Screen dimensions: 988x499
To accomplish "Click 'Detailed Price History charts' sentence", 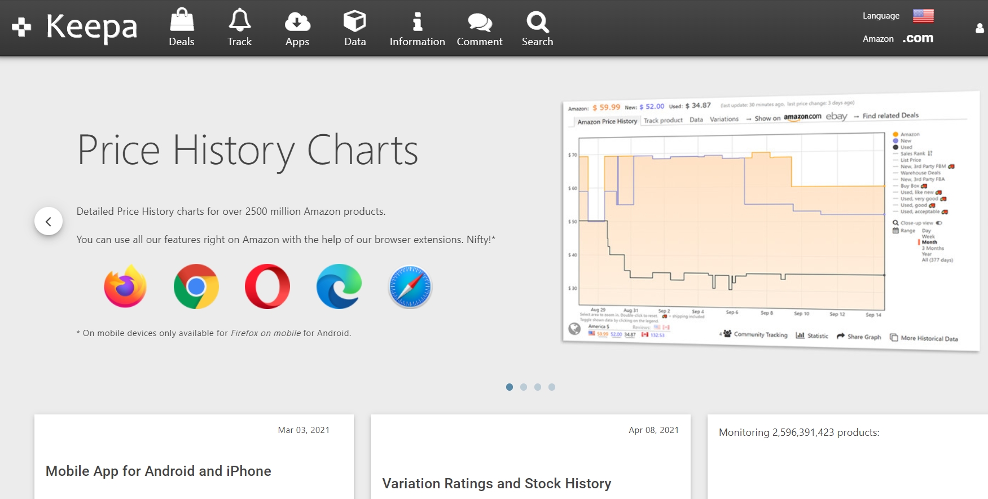I will (x=231, y=211).
